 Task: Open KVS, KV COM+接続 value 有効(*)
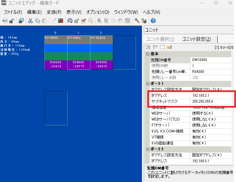pyautogui.click(x=211, y=131)
